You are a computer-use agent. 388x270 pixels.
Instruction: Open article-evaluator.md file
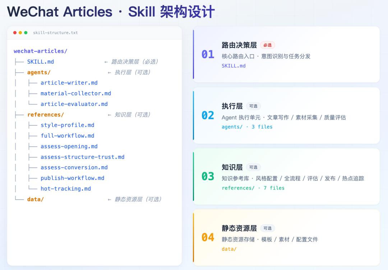74,104
